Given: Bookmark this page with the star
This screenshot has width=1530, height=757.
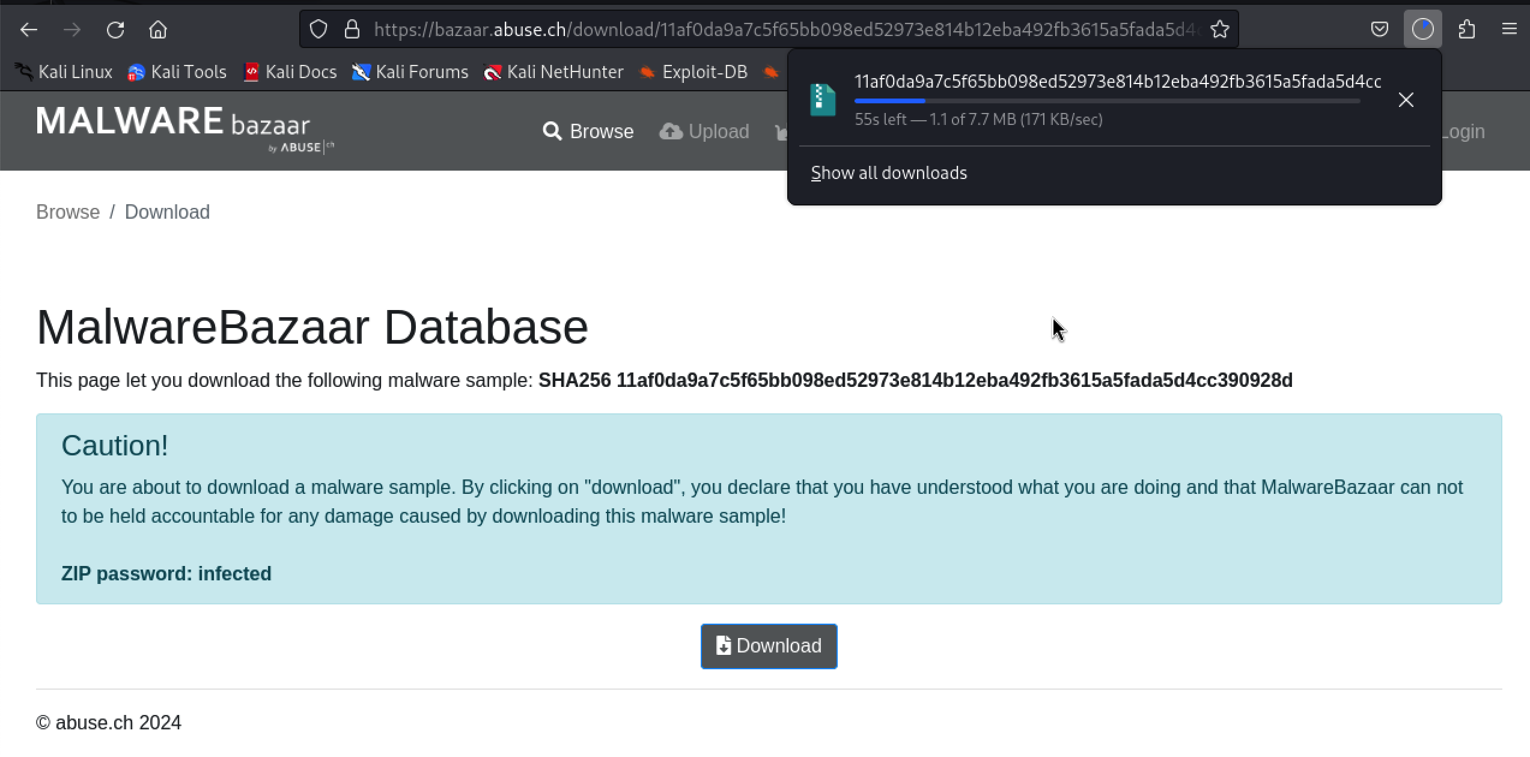Looking at the screenshot, I should click(1220, 29).
